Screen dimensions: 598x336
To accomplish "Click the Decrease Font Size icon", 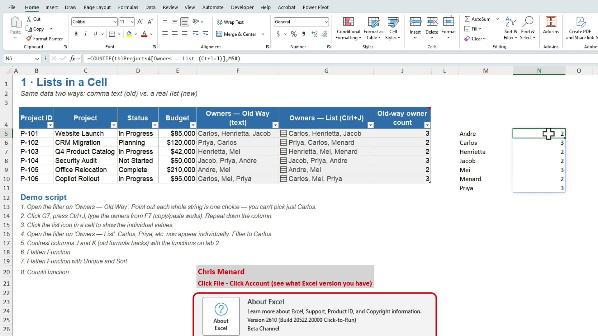I will (150, 21).
